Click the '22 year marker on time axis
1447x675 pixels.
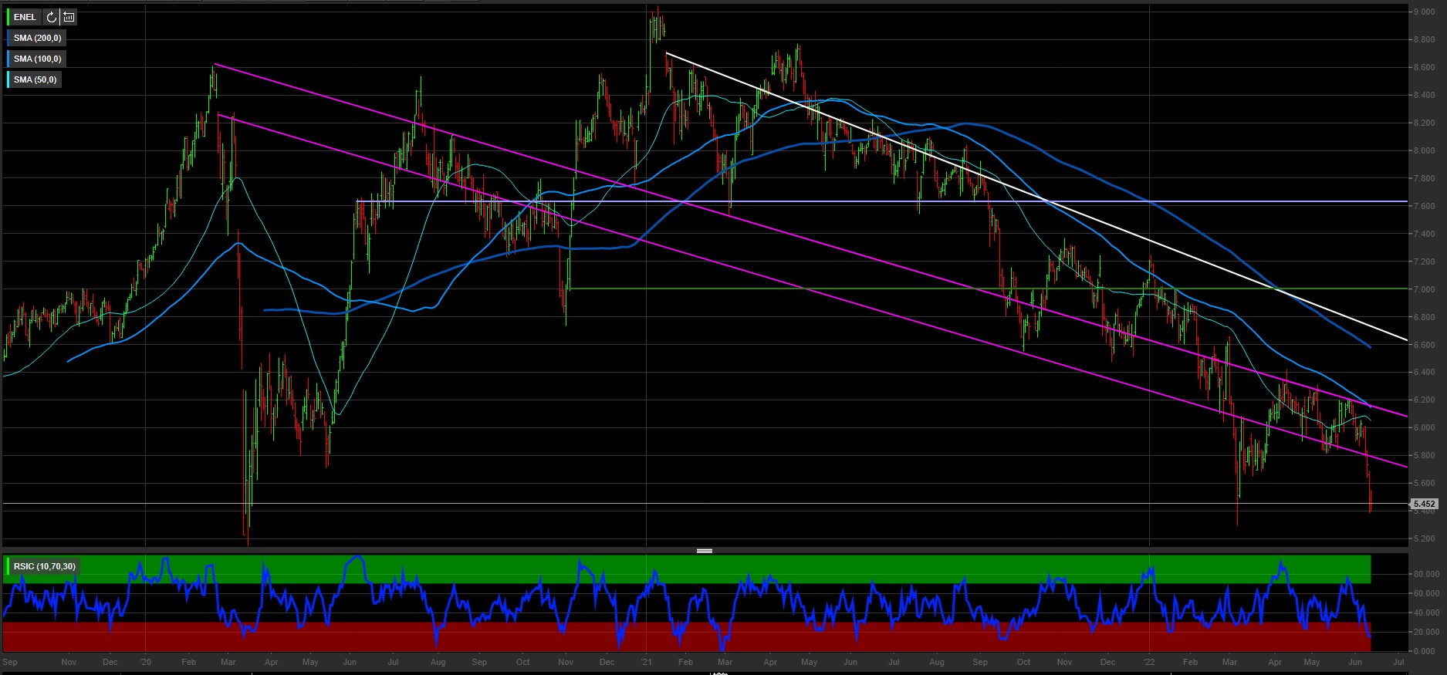1149,662
